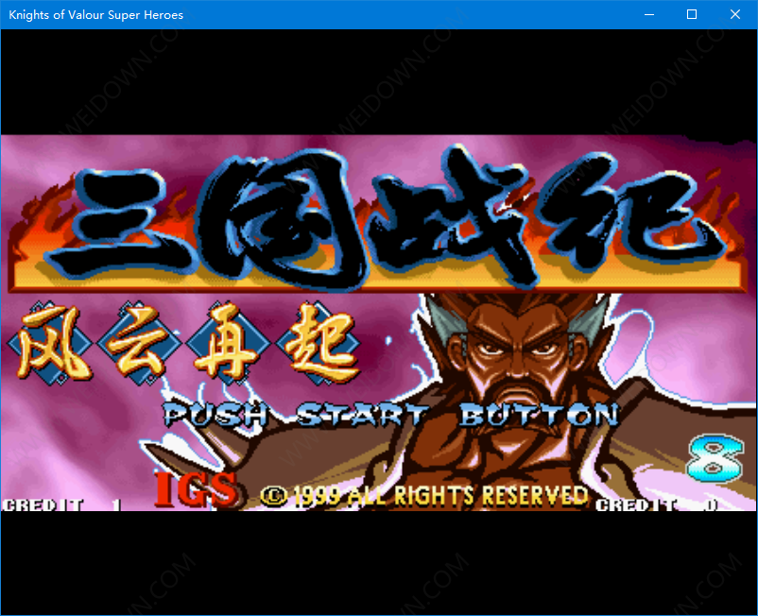Maximize the Knights of Valour window
This screenshot has width=758, height=616.
point(692,14)
